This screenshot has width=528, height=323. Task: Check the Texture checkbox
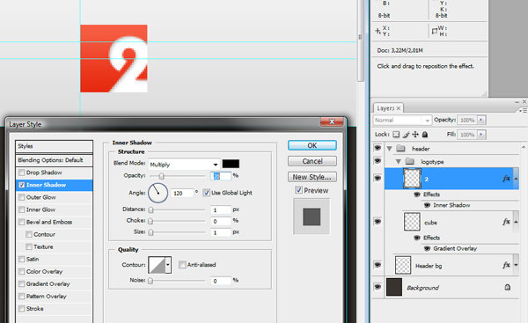(29, 247)
